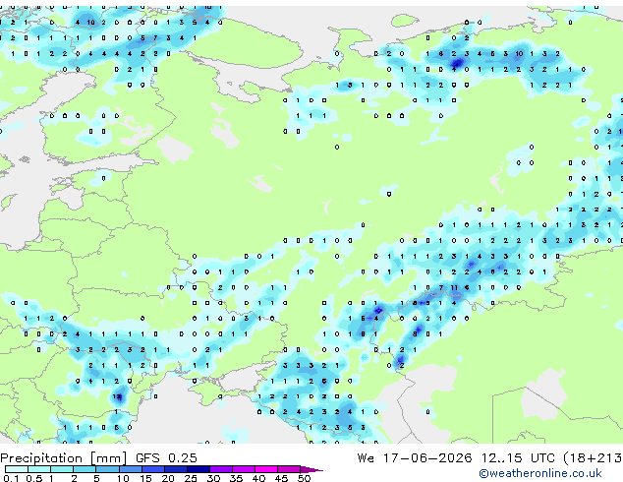
Task: Click the "(18+213" forecast run text
Action: point(593,458)
